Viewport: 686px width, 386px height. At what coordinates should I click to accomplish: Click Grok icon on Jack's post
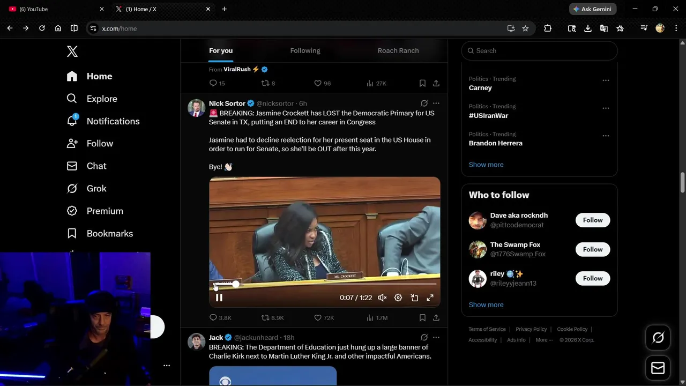coord(424,337)
